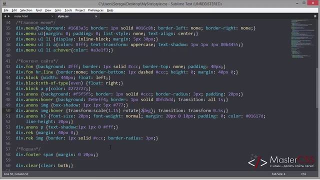Click the 'rotate' function text
This screenshot has width=320, height=180.
click(130, 110)
